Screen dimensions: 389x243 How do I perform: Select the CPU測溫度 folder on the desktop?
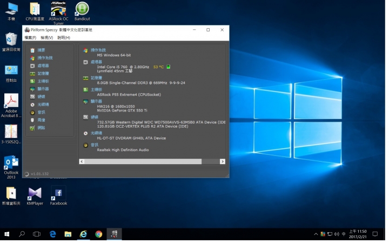coord(35,11)
